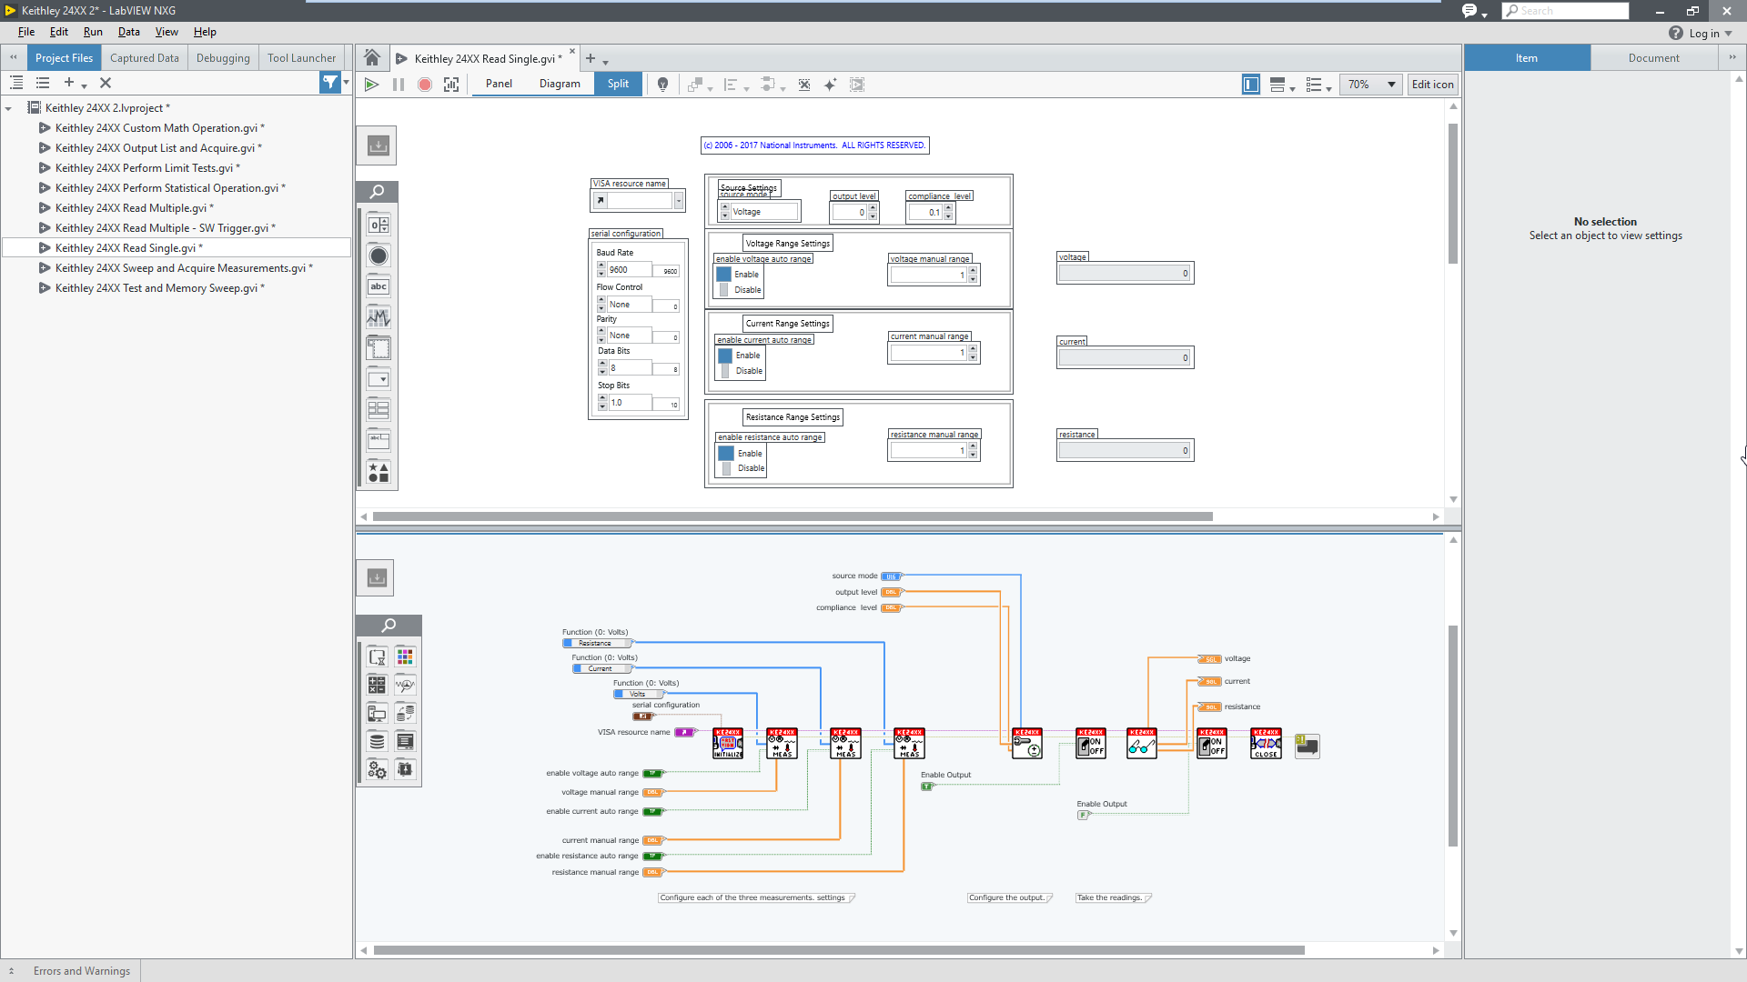This screenshot has width=1747, height=982.
Task: Click the Run arrow button
Action: point(371,85)
